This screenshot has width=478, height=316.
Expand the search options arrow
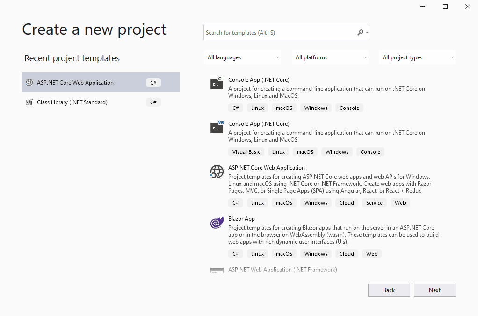[x=367, y=32]
